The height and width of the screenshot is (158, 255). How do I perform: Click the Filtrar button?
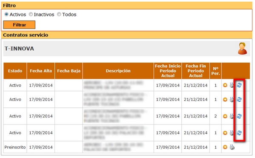click(x=19, y=25)
